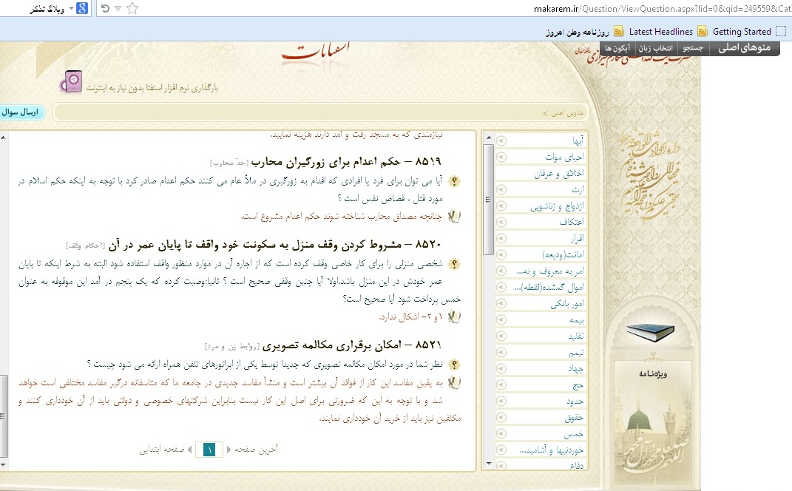Click the category list scrollbar thumb
792x491 pixels.
[x=488, y=199]
